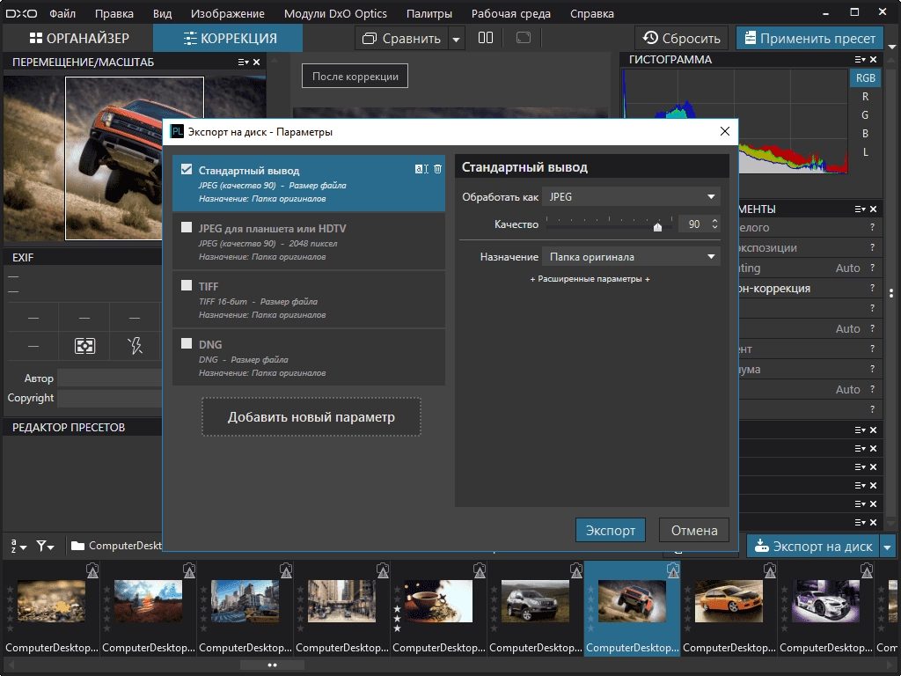Show only the R histogram channel
The image size is (901, 676).
click(866, 97)
